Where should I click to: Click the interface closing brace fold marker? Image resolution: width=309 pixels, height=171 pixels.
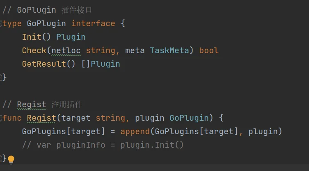pos(1,77)
